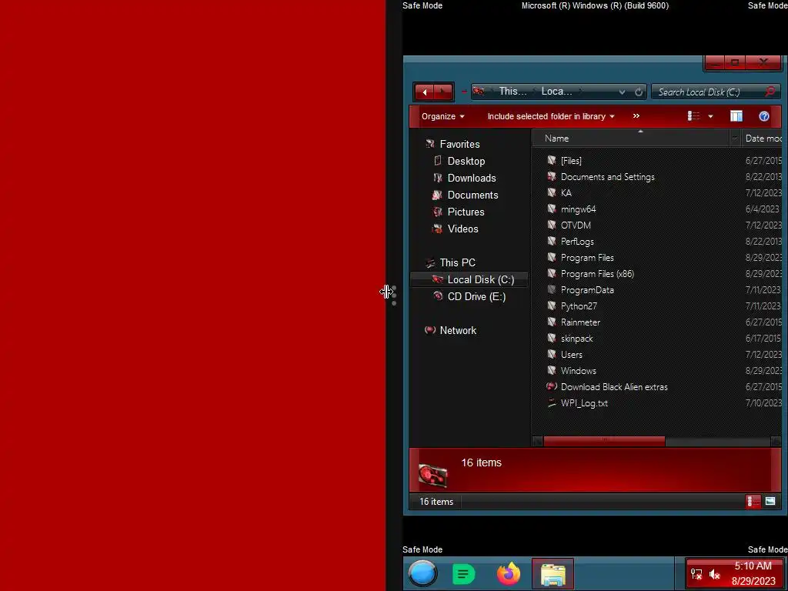The height and width of the screenshot is (591, 788).
Task: Open Videos in Favorites
Action: pos(462,229)
